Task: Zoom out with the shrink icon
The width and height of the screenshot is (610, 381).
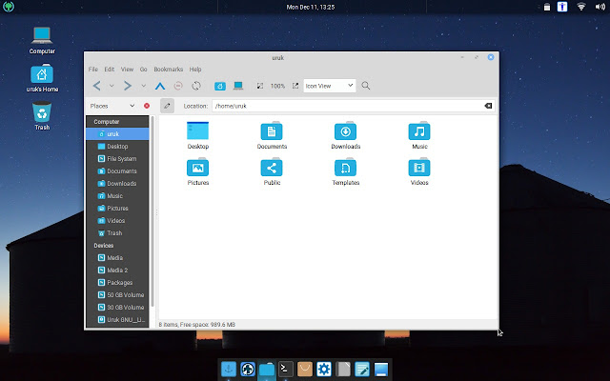Action: [x=260, y=86]
